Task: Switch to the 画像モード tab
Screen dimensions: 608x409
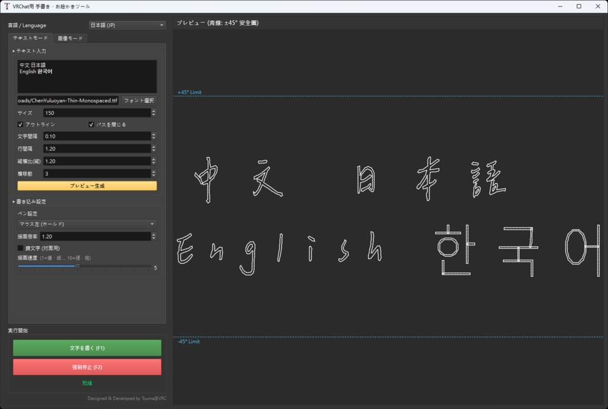Action: click(69, 37)
